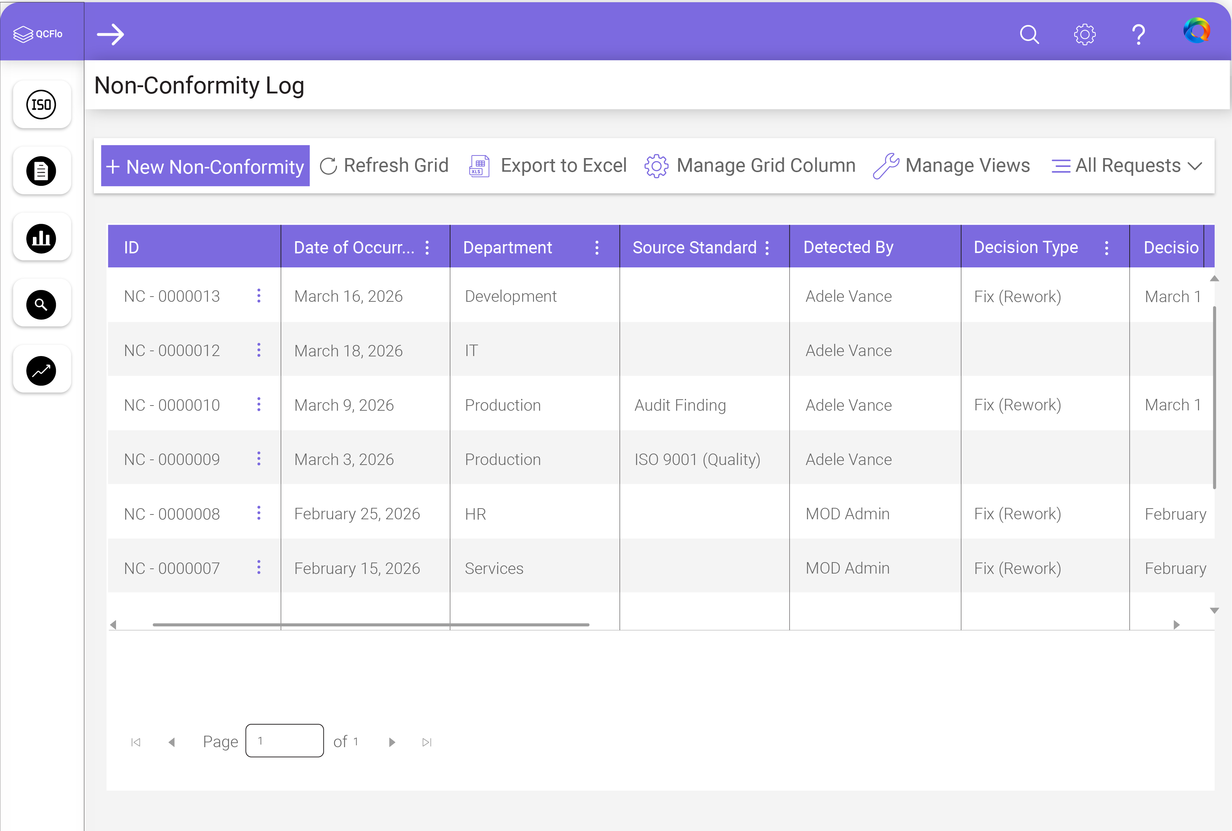The image size is (1232, 831).
Task: Open help question mark icon
Action: pyautogui.click(x=1138, y=35)
